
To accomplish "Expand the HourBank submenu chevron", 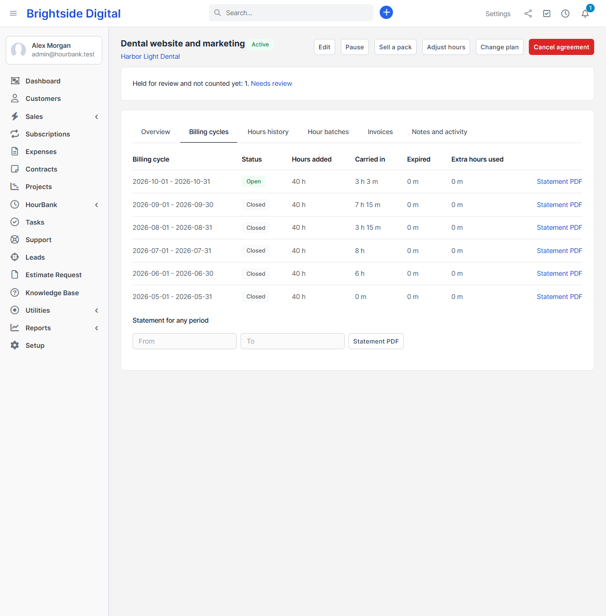I will click(97, 205).
